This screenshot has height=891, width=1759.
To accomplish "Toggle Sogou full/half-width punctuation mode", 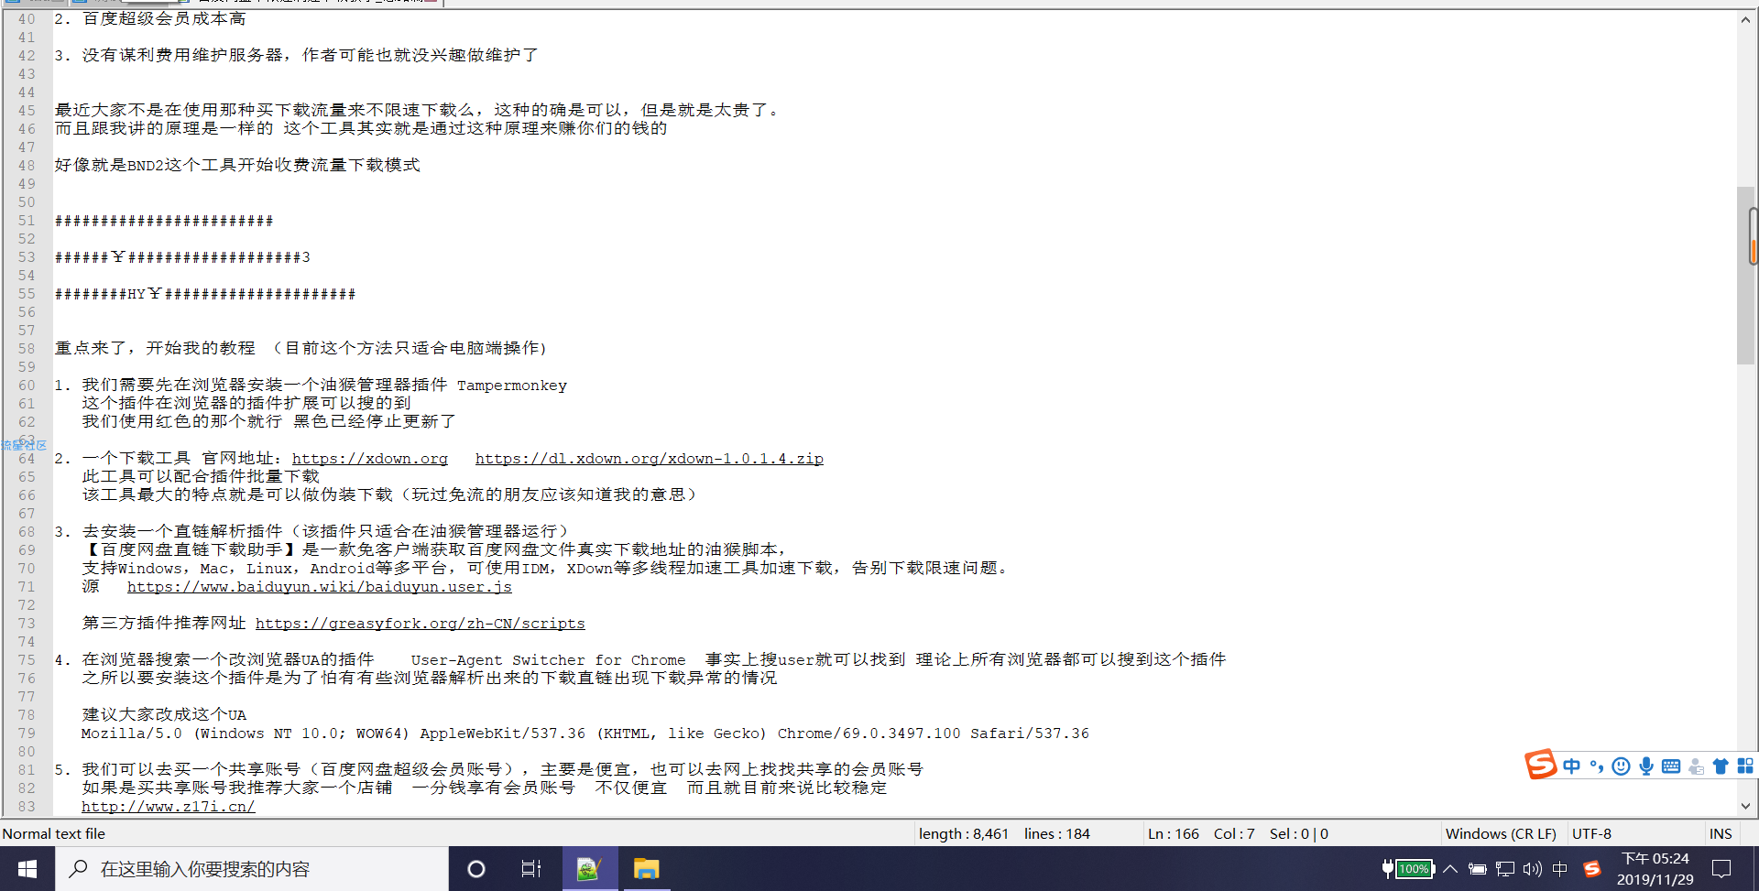I will pos(1597,766).
